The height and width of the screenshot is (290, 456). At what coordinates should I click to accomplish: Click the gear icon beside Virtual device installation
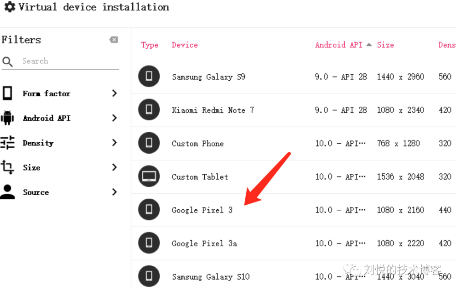(10, 7)
